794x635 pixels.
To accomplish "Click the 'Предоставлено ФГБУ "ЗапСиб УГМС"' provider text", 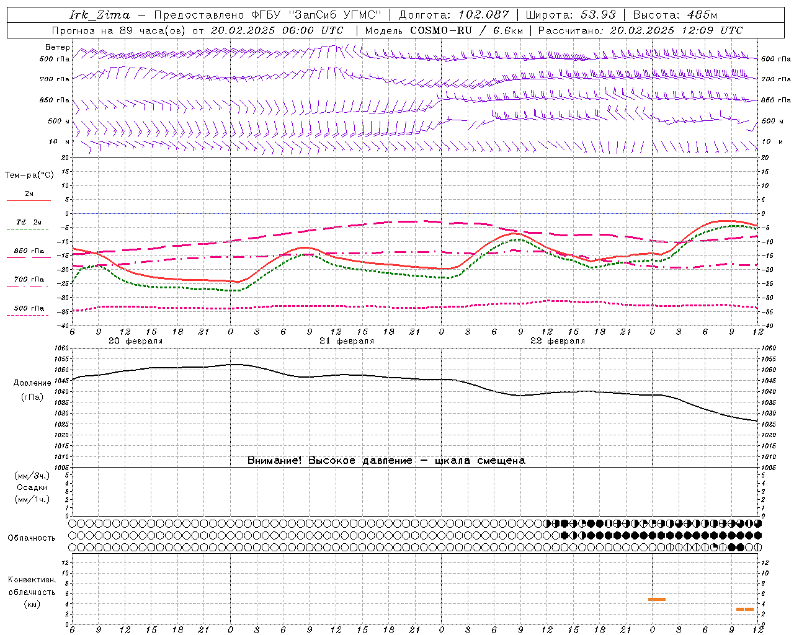I will (267, 15).
